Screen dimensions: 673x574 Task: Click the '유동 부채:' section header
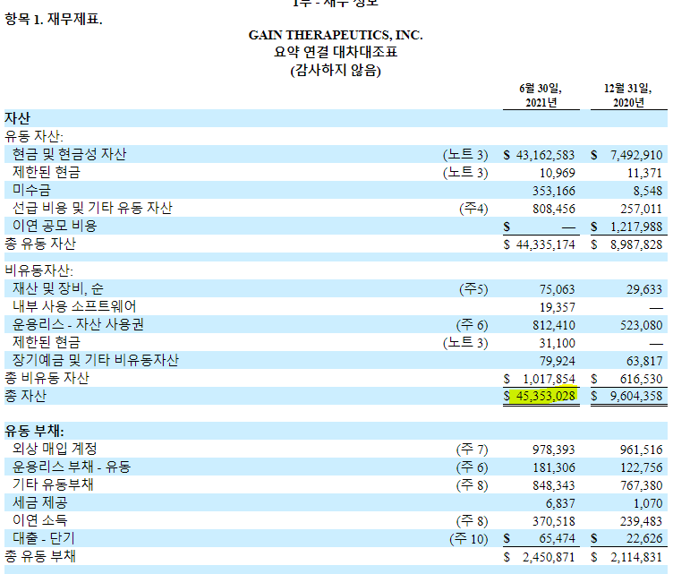pyautogui.click(x=34, y=431)
